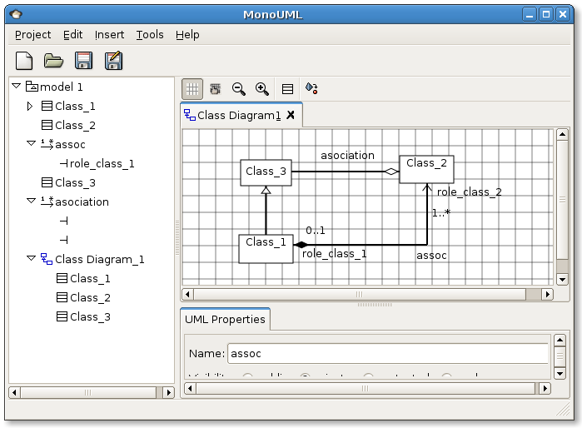
Task: Click the hollow aggregation diamond
Action: pyautogui.click(x=391, y=172)
